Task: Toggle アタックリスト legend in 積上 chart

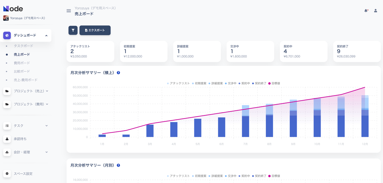Action: (178, 83)
